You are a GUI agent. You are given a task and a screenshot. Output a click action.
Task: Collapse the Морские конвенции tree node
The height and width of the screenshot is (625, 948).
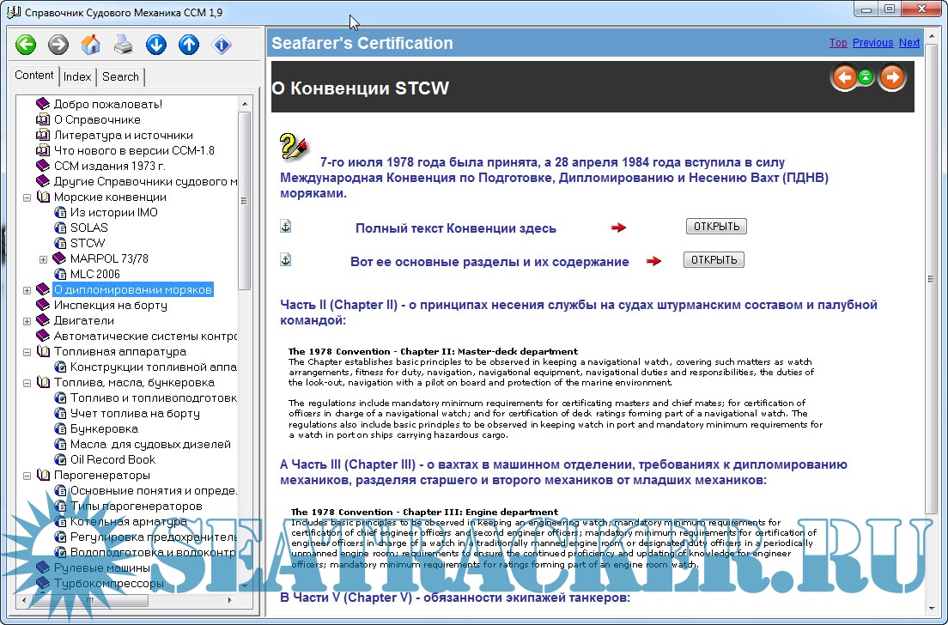[27, 197]
